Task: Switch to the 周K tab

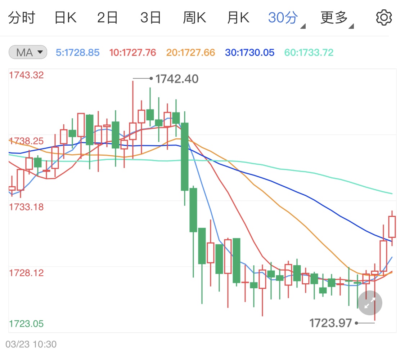Action: click(x=194, y=18)
